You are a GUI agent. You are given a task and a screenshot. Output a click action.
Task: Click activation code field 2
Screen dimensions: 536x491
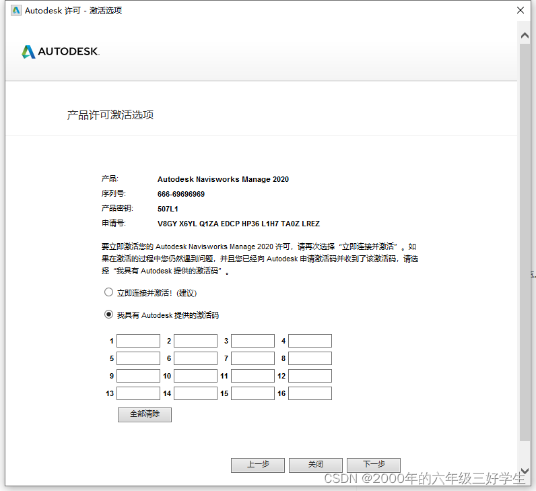[195, 341]
